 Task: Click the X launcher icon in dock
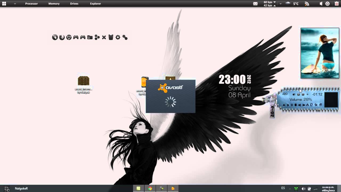coord(104,37)
